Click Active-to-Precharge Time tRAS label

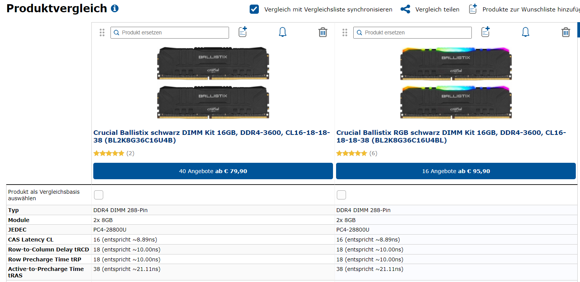tap(46, 272)
